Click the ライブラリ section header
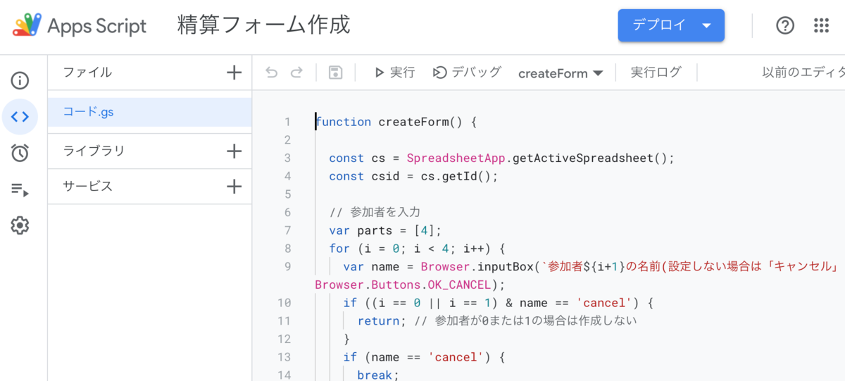The height and width of the screenshot is (381, 845). pos(94,151)
